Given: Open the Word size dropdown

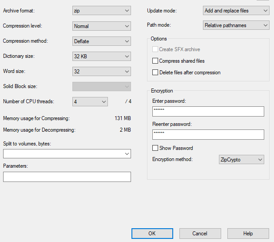Looking at the screenshot, I should tap(102, 71).
